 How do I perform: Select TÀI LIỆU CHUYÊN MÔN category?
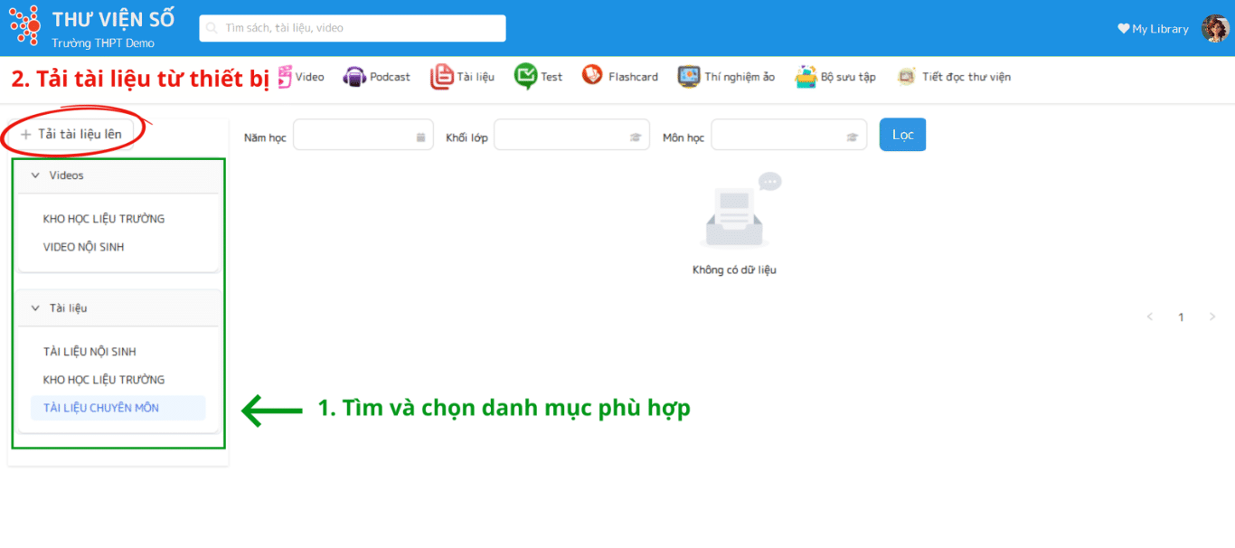tap(101, 408)
